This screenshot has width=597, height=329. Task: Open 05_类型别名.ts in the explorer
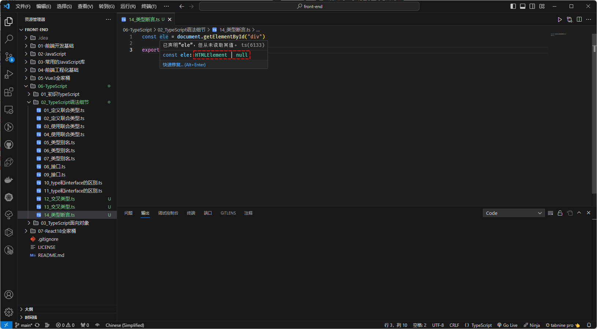point(59,142)
